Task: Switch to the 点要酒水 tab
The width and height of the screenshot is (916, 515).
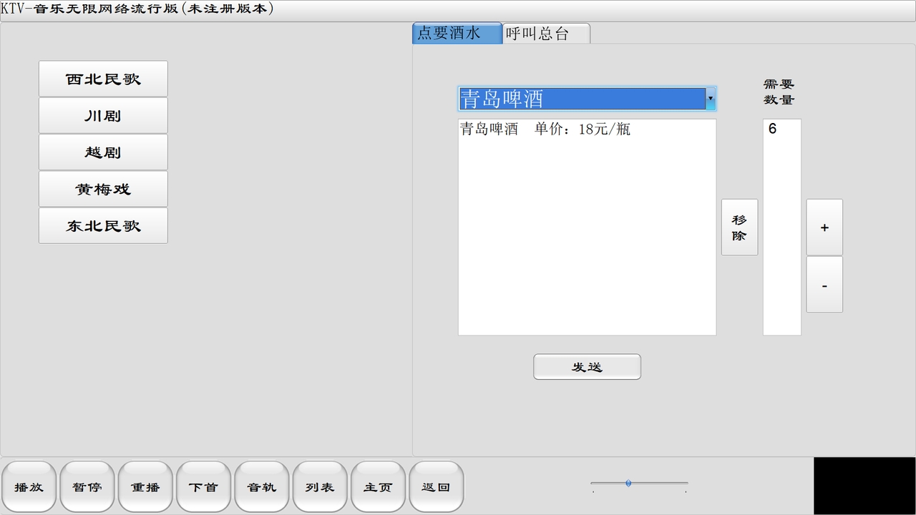Action: coord(457,32)
